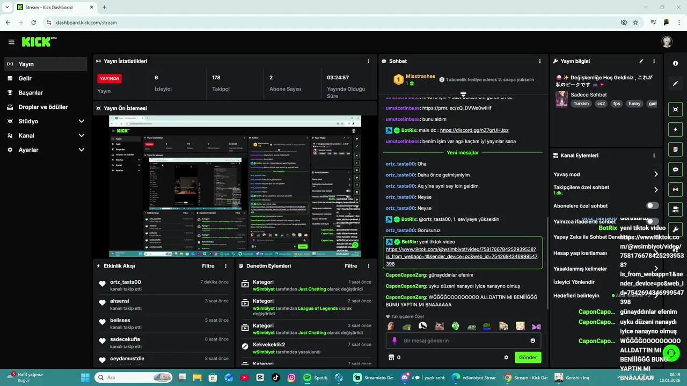This screenshot has width=687, height=386.
Task: Click Yasaklanmış kelimeler in Kanal Eylemleri
Action: coord(580,269)
